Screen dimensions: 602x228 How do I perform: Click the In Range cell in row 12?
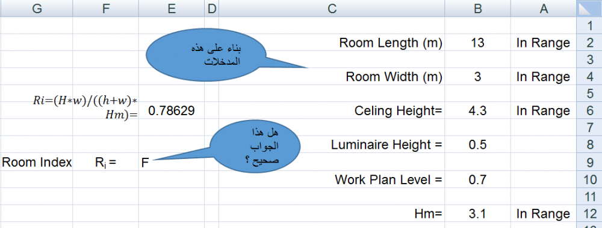[544, 213]
